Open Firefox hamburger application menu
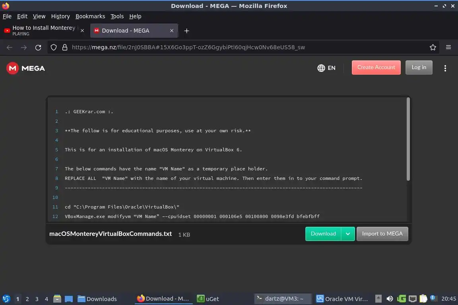 (x=448, y=47)
